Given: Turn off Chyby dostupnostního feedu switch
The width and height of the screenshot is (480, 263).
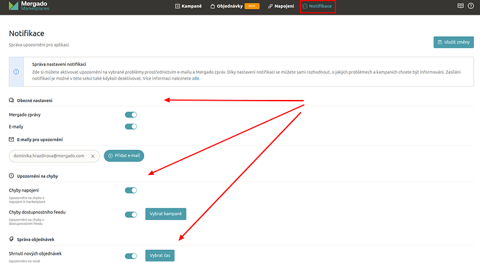Looking at the screenshot, I should [131, 214].
